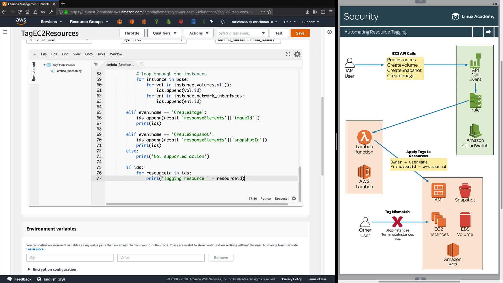
Task: Open the AWS side navigation hamburger menu
Action: pos(5,32)
